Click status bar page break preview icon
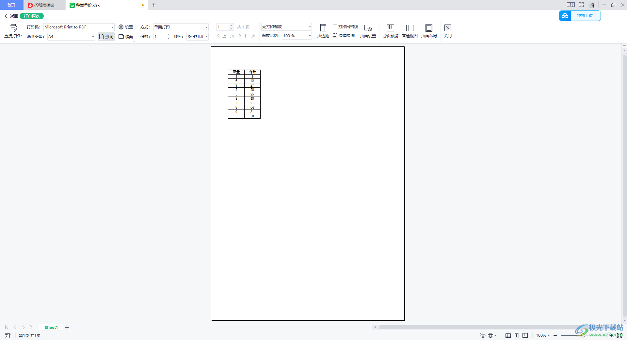This screenshot has width=627, height=340. click(x=525, y=335)
